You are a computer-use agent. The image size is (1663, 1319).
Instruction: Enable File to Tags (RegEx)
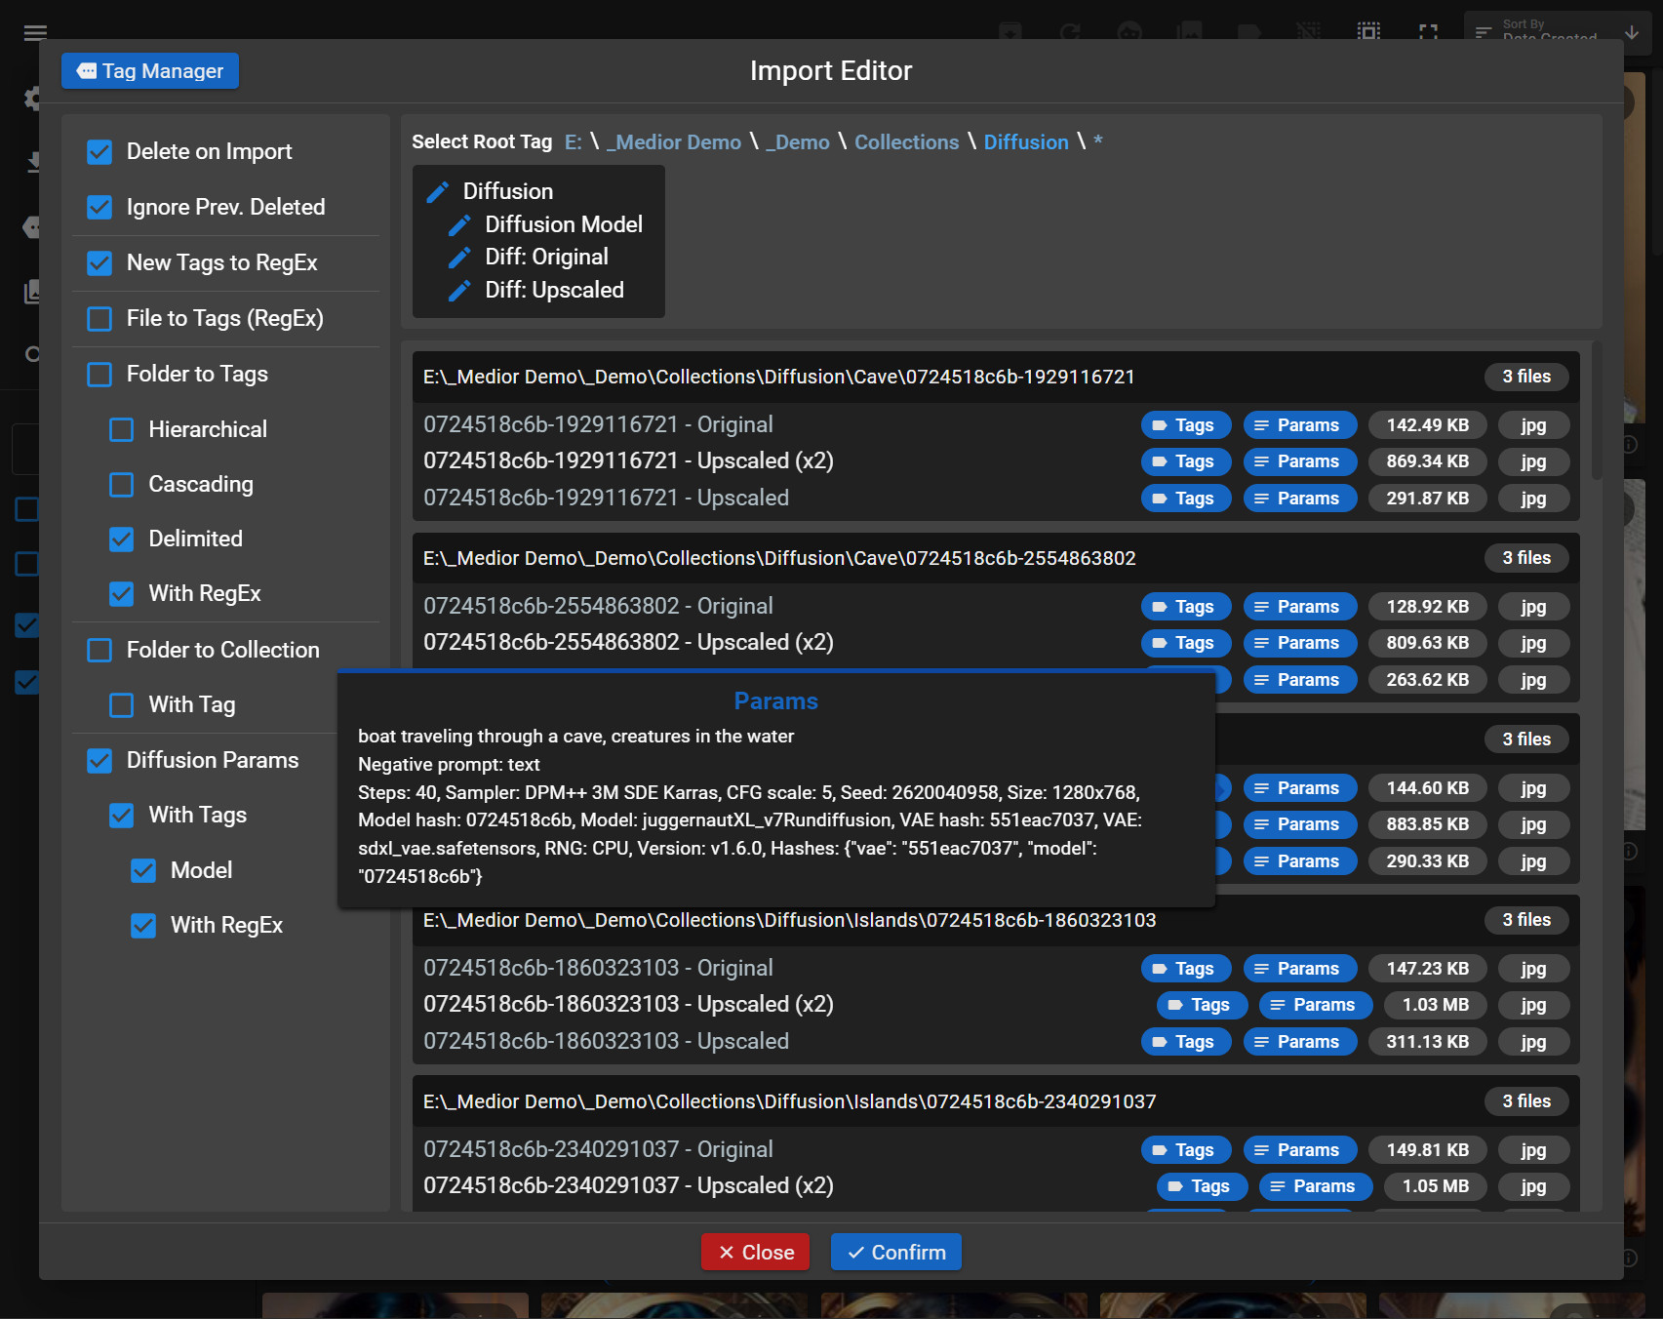[x=99, y=319]
